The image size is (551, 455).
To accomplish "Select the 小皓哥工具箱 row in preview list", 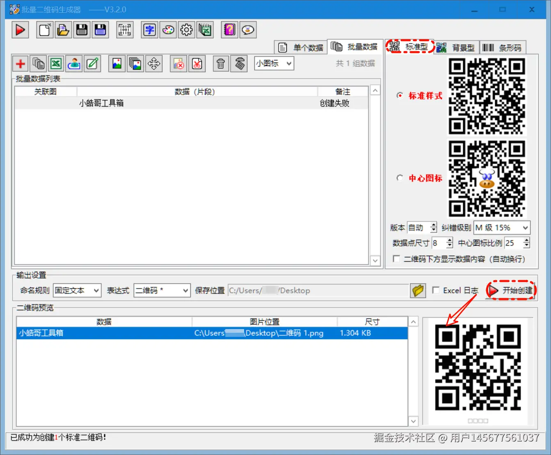I will [212, 333].
